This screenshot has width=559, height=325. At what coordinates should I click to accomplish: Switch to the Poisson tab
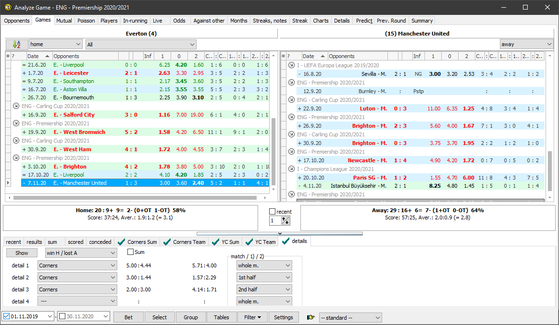point(86,21)
